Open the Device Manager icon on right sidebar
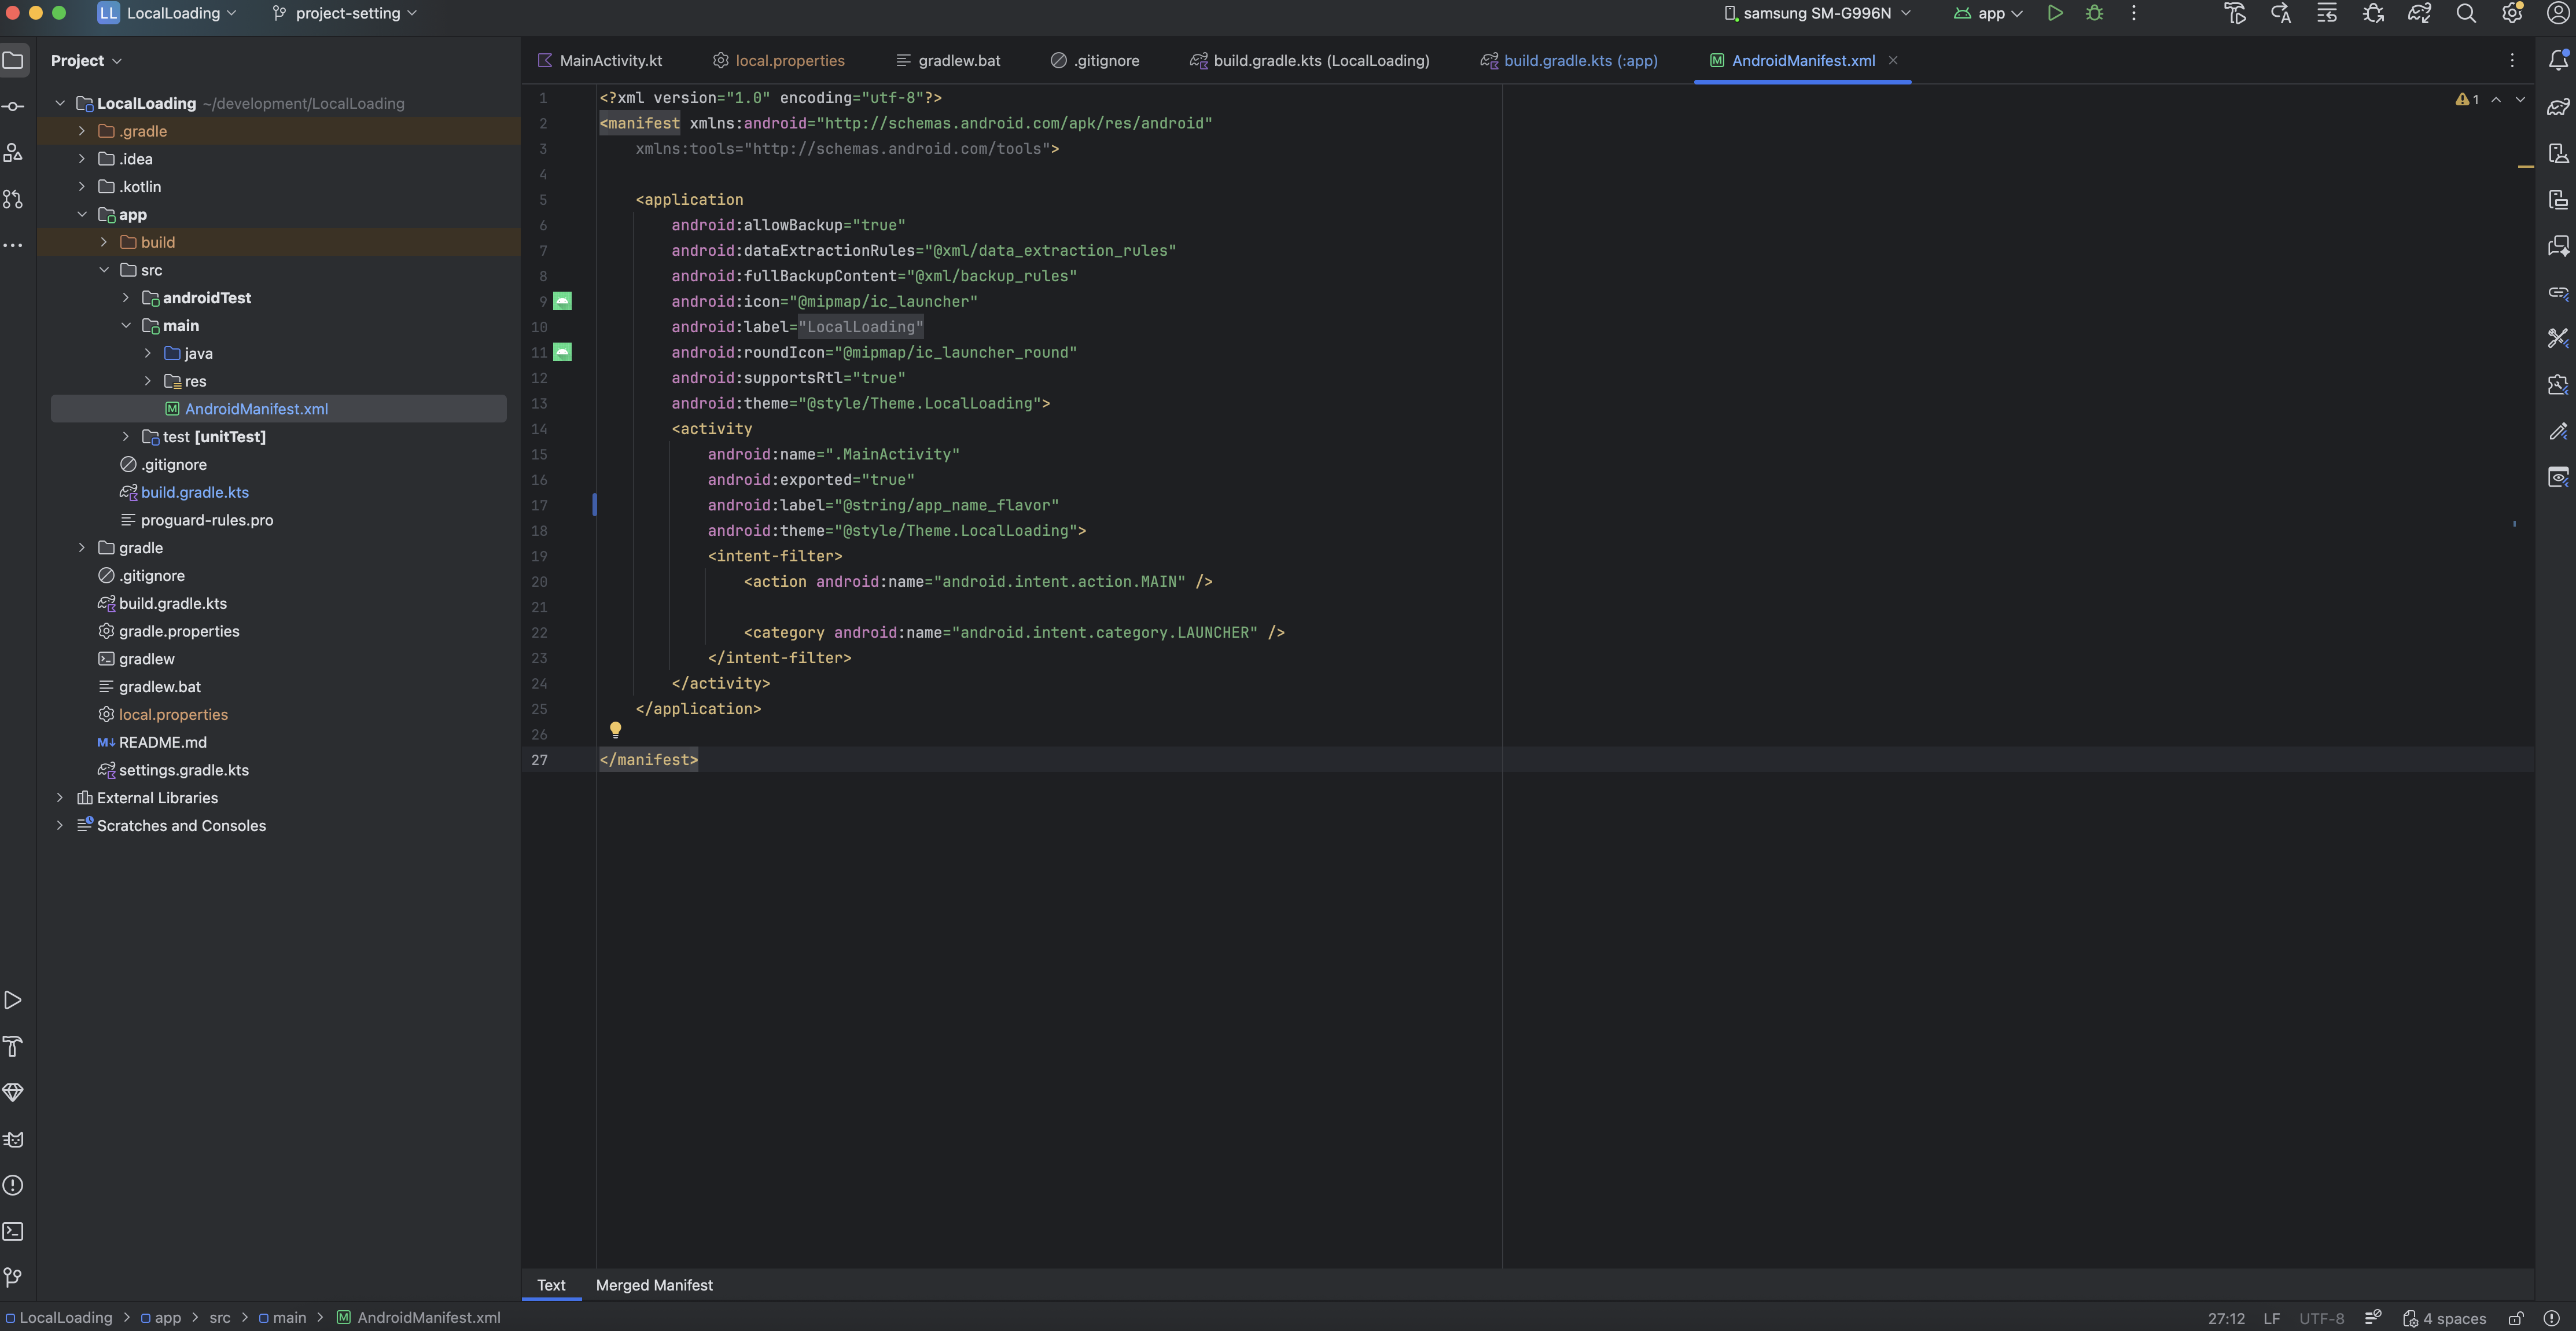This screenshot has height=1331, width=2576. (2558, 152)
